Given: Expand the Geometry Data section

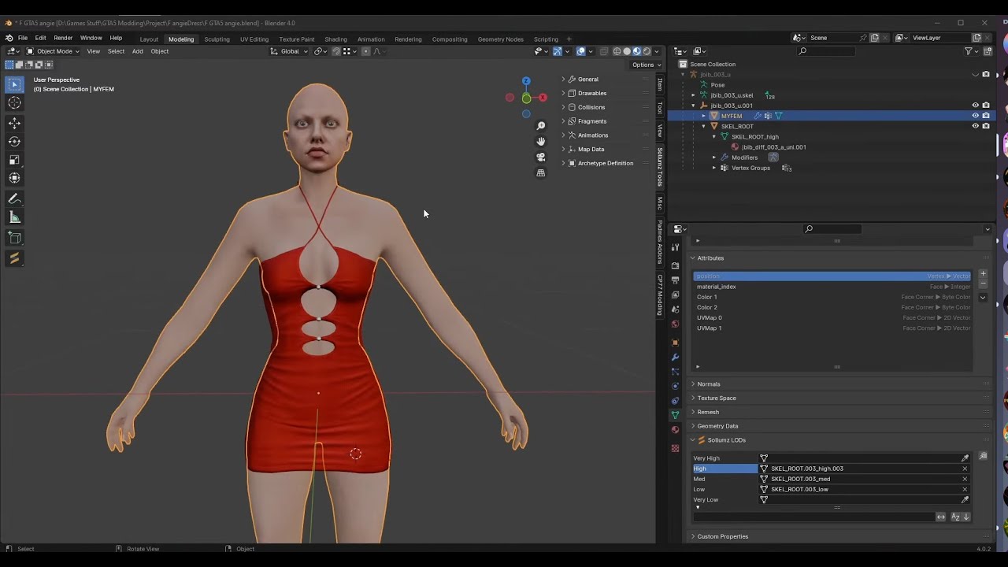Looking at the screenshot, I should pos(717,426).
